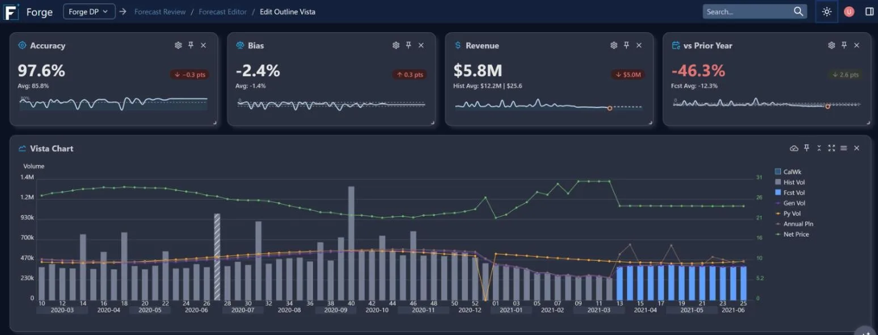
Task: Toggle Annual Pln series in legend
Action: [x=794, y=224]
